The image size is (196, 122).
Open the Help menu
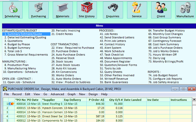pyautogui.click(x=104, y=94)
